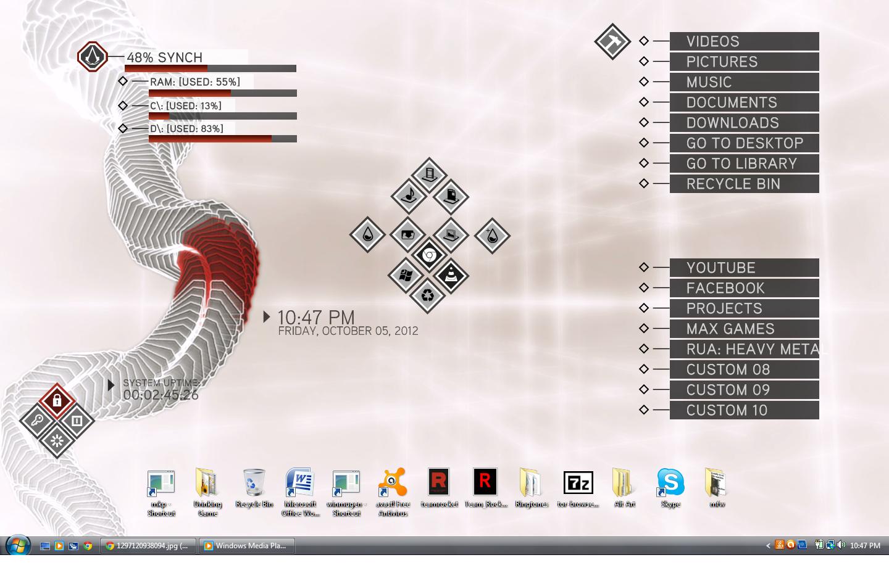Open the mkp - Shortcut icon
This screenshot has height=568, width=889.
(161, 492)
